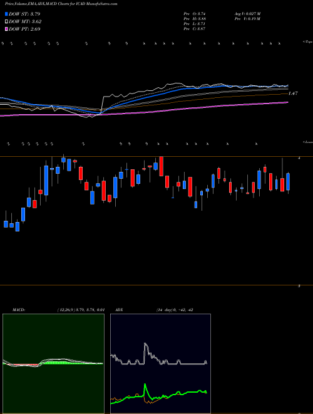313x414 pixels.
Task: Click the 'Pre C: 3.87' close value
Action: pos(195,29)
